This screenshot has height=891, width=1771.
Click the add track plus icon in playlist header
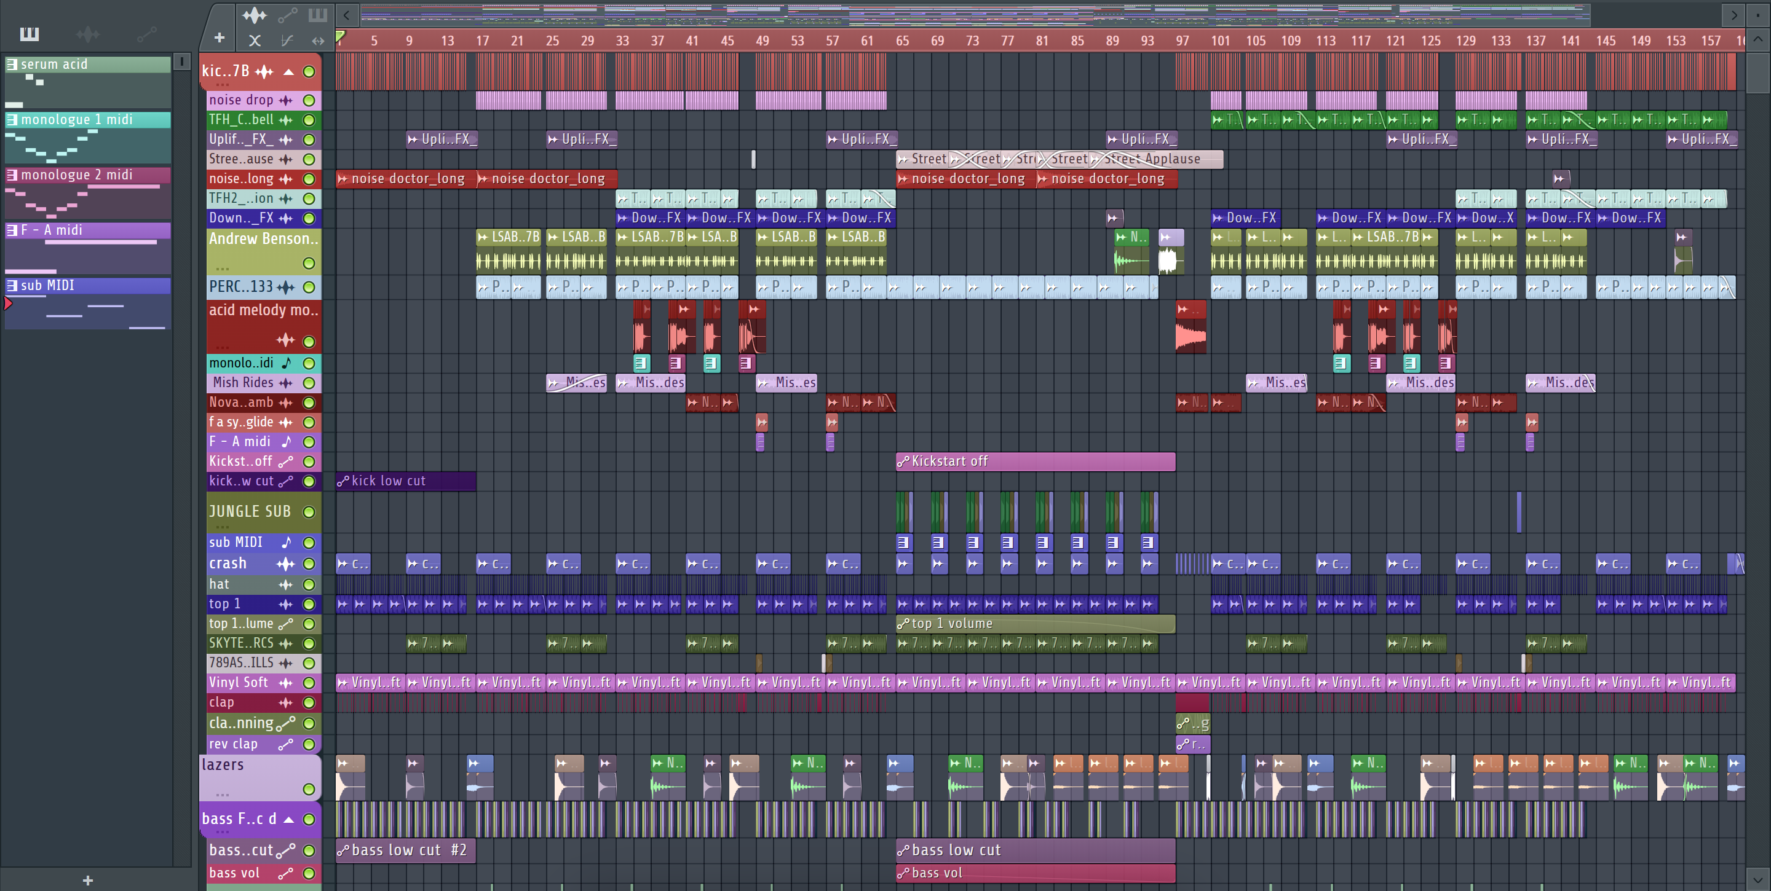click(220, 39)
